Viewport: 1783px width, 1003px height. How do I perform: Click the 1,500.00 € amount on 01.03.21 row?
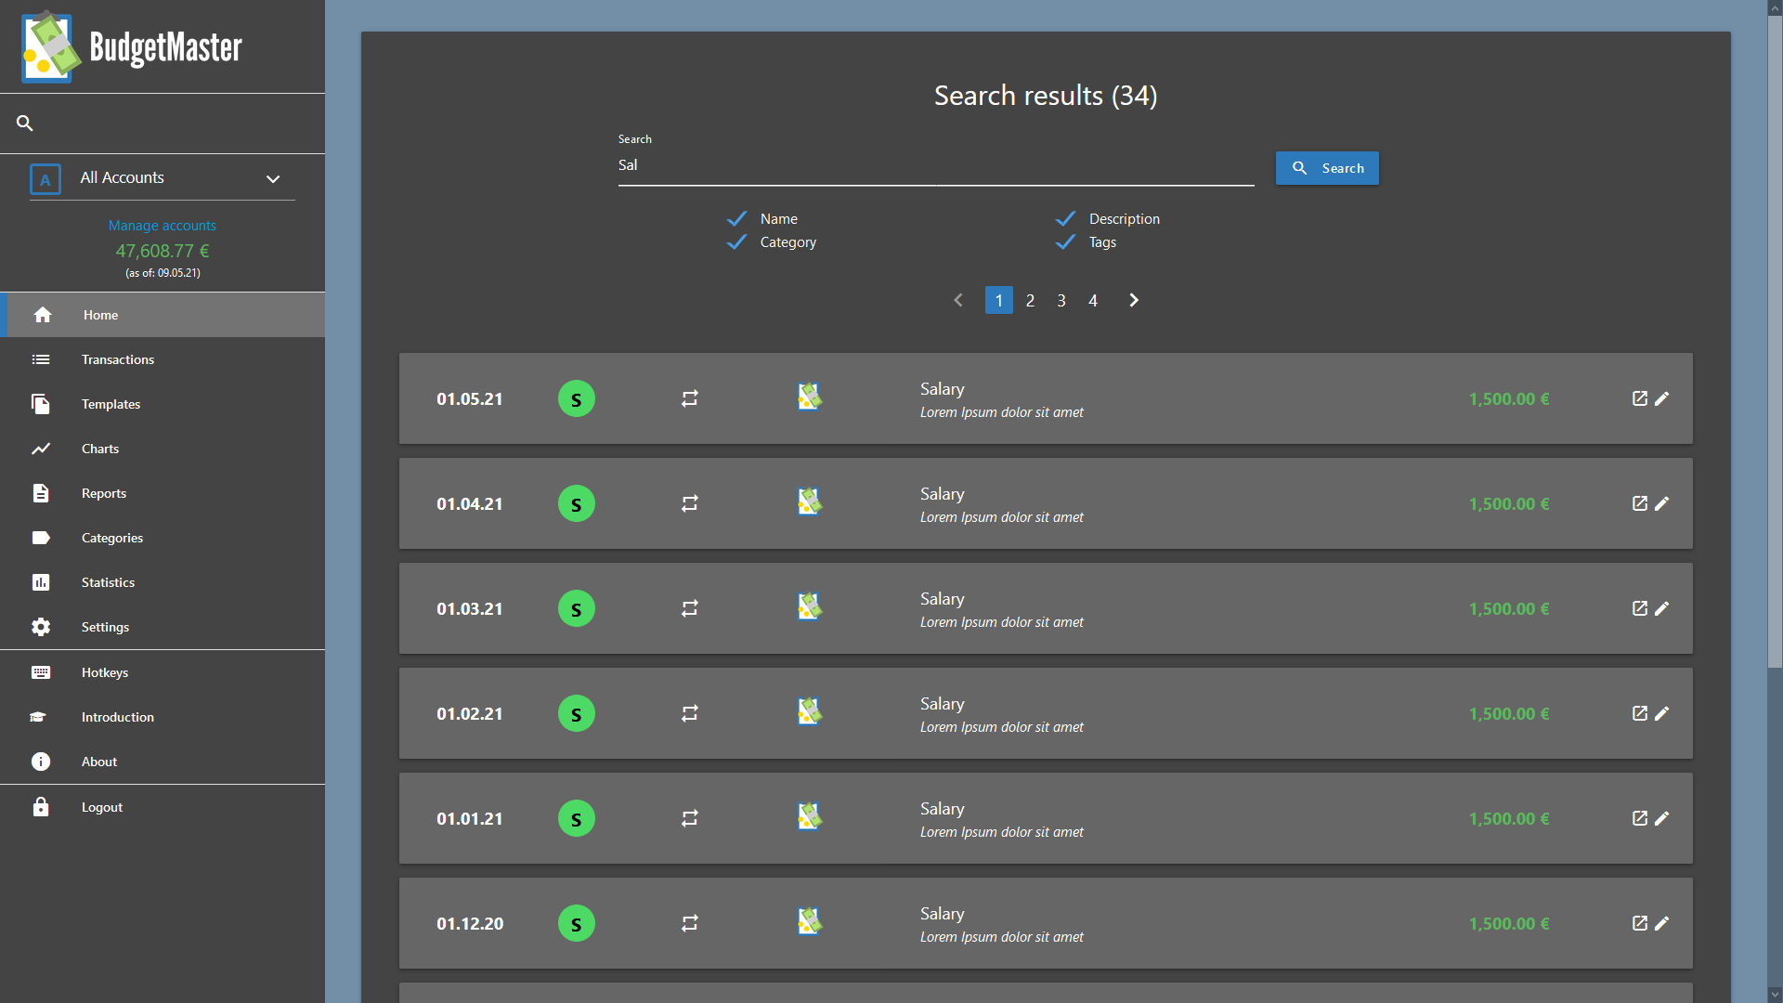1509,608
